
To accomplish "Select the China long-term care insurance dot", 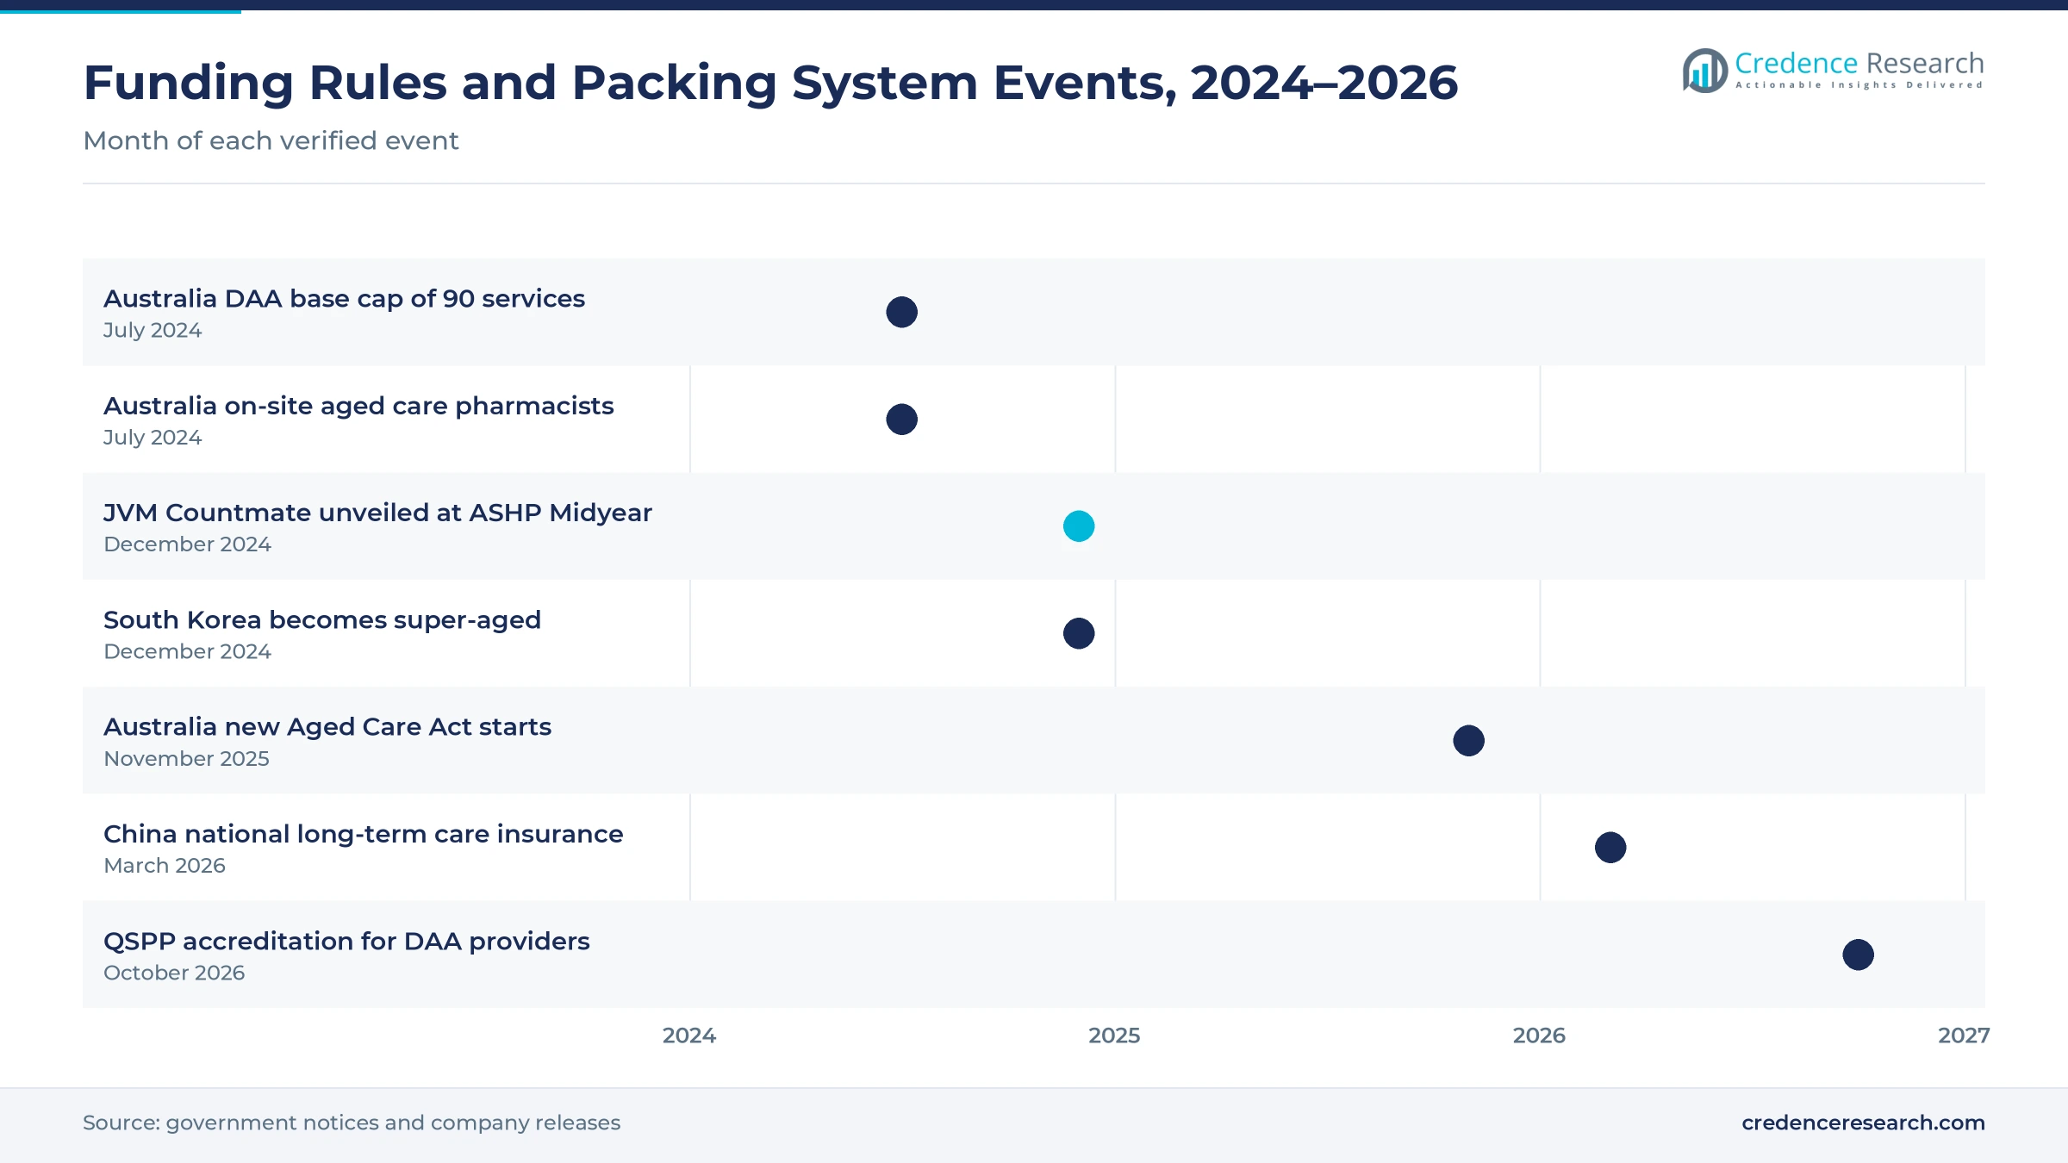I will point(1610,848).
